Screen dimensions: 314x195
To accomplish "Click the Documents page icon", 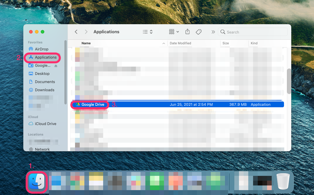I will (x=31, y=82).
